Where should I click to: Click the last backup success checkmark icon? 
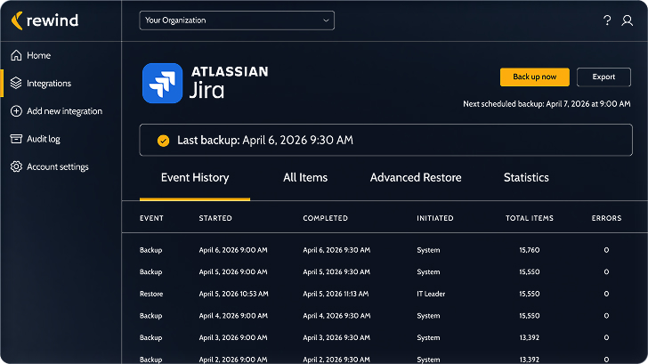(163, 141)
